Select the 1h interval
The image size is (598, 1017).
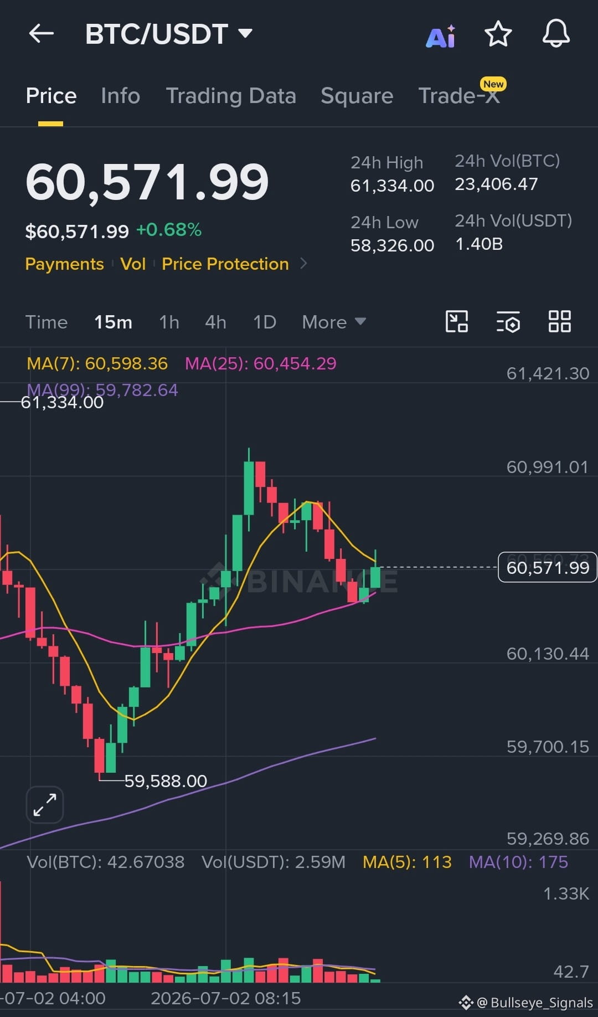pos(169,322)
